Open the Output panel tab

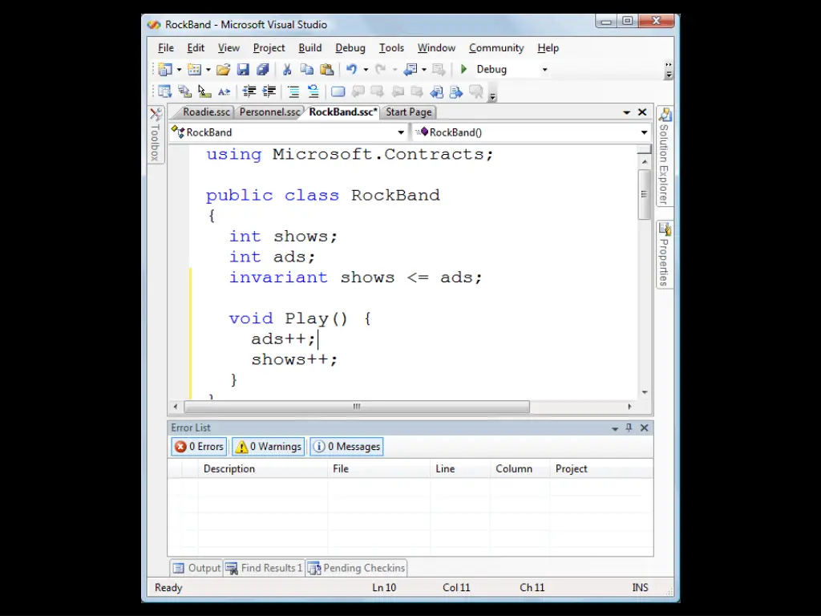tap(197, 568)
